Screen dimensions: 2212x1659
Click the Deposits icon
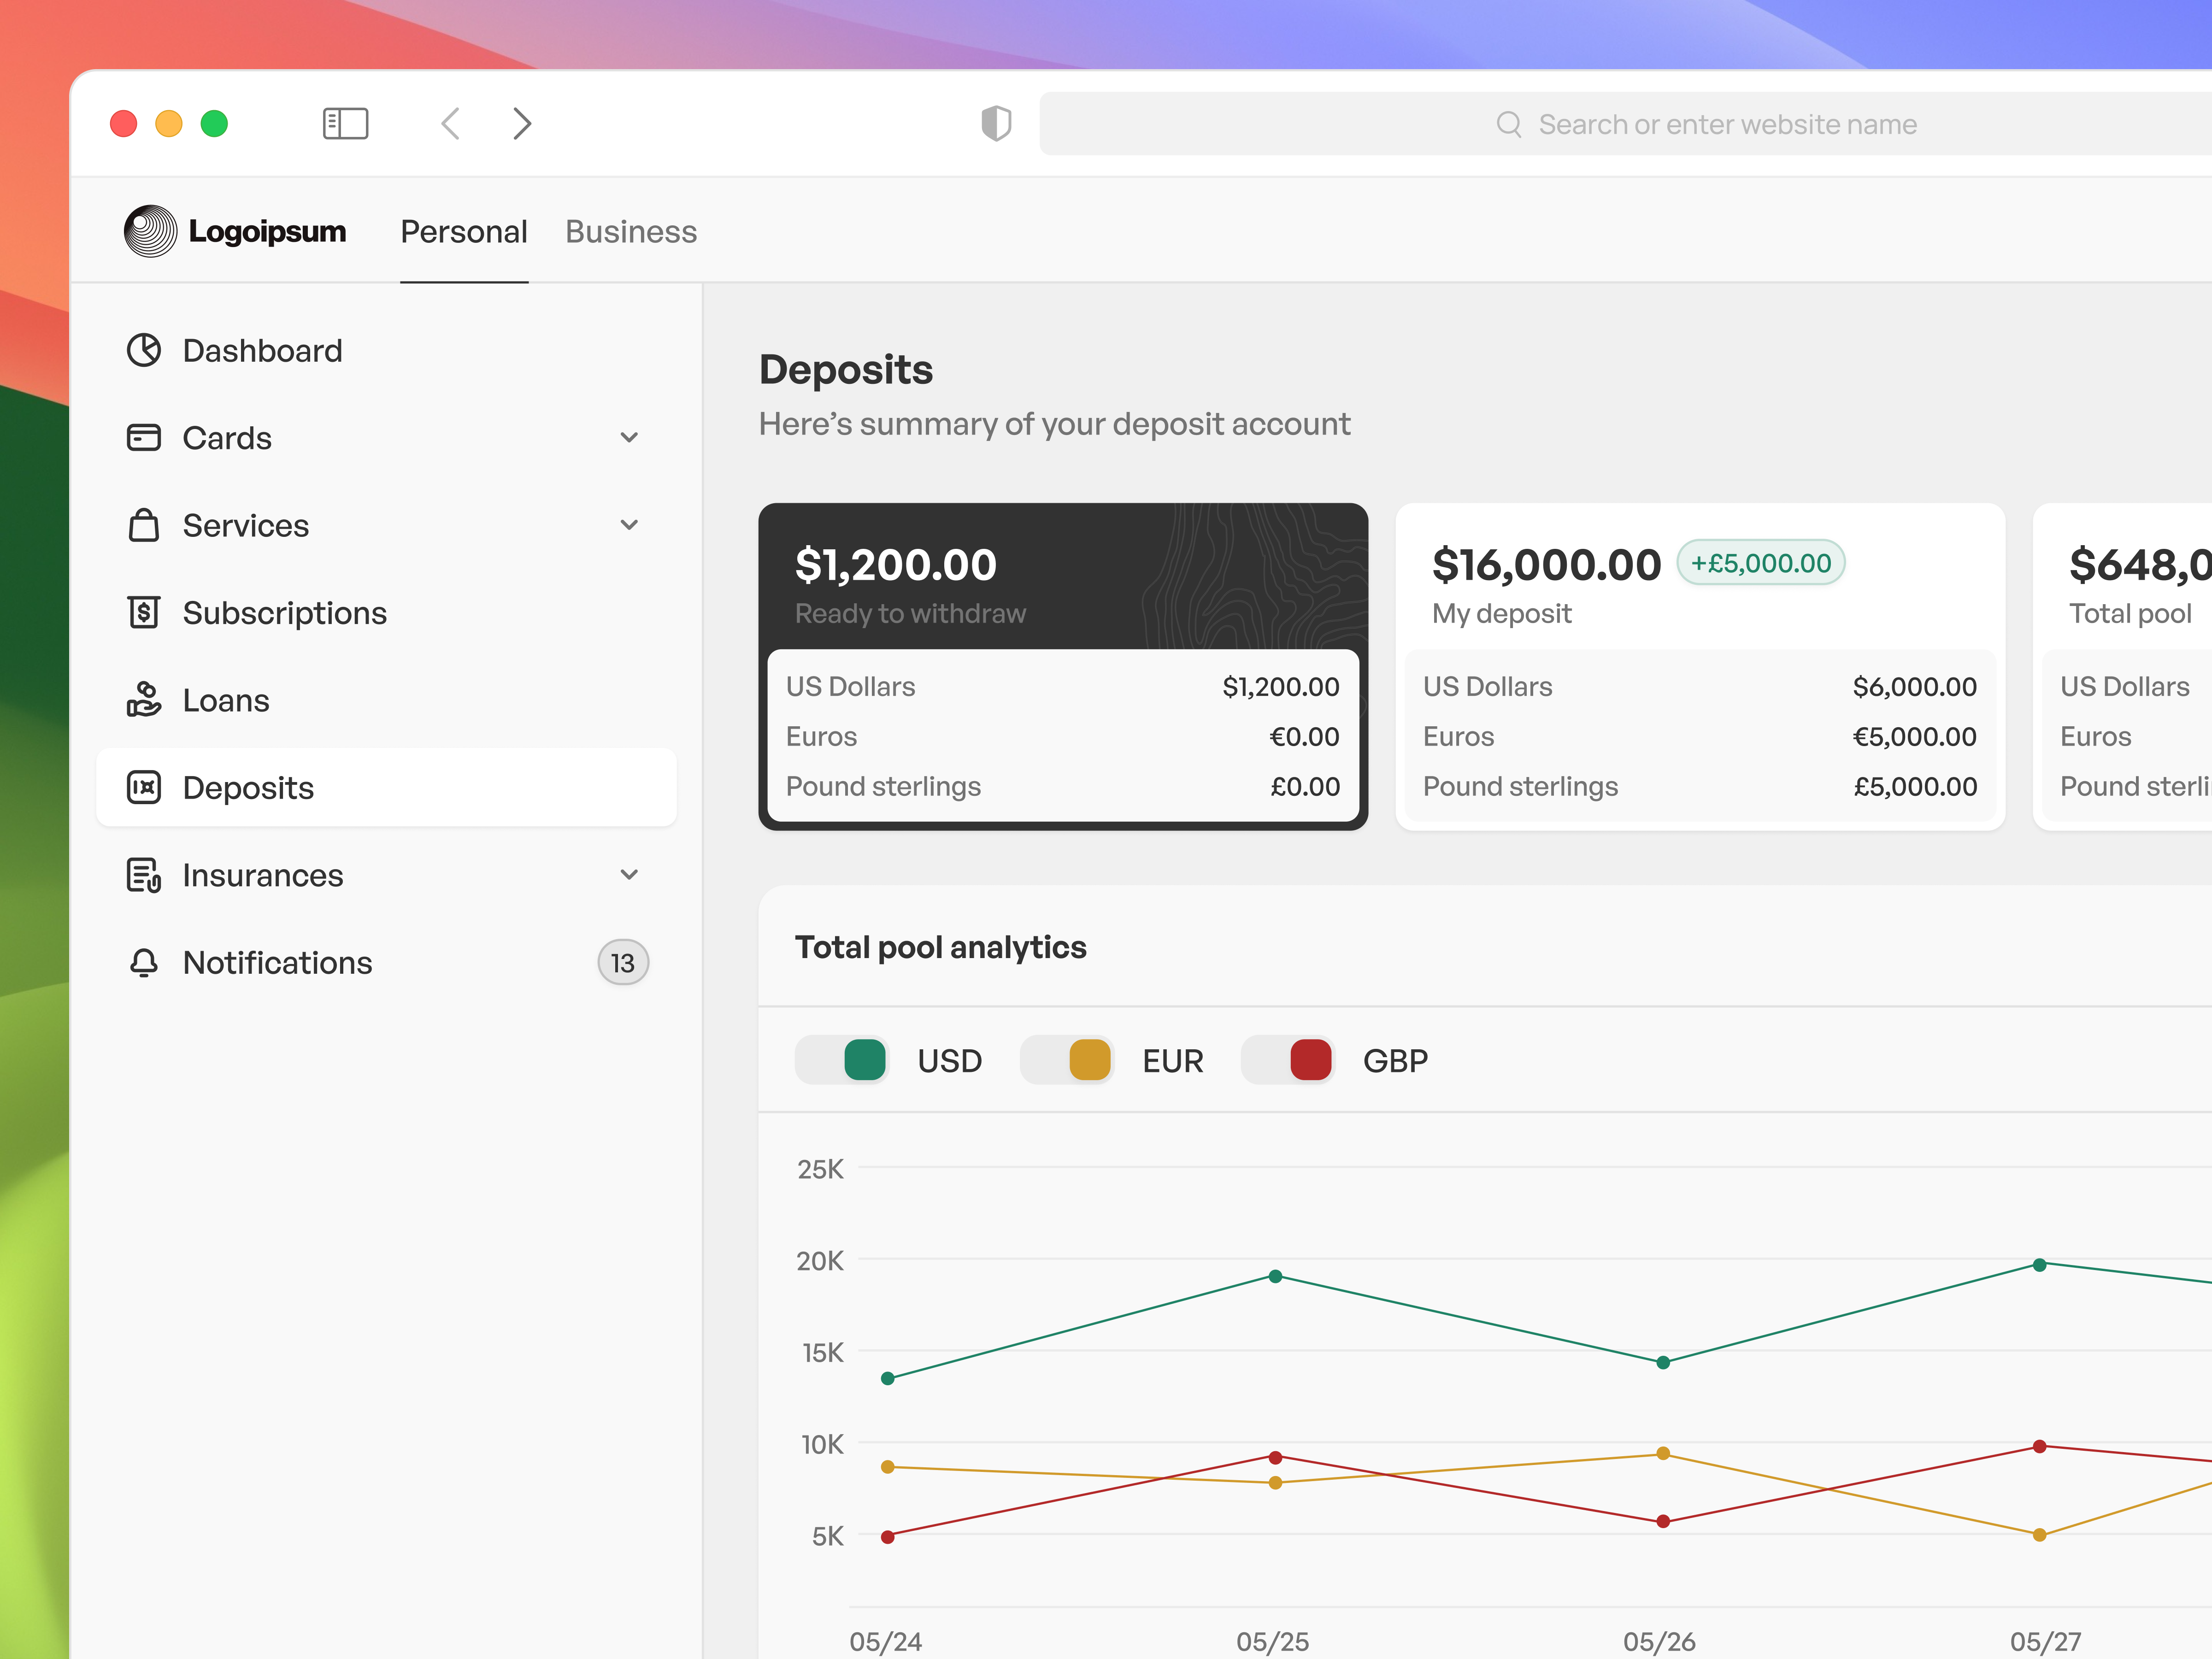point(144,787)
